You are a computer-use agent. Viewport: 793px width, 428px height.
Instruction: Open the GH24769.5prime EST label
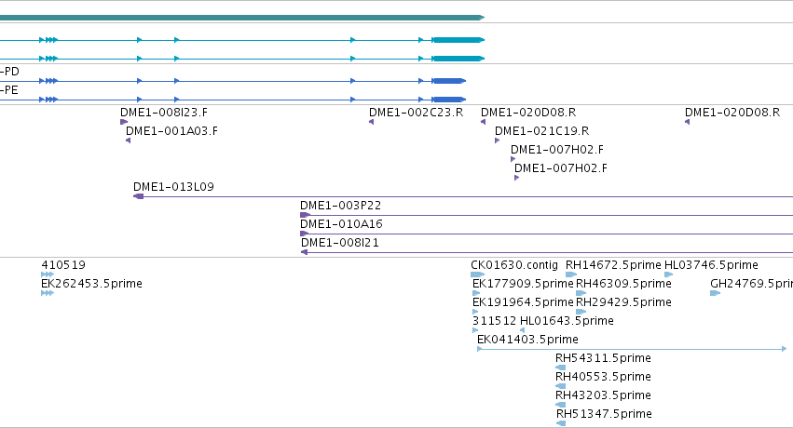coord(751,284)
